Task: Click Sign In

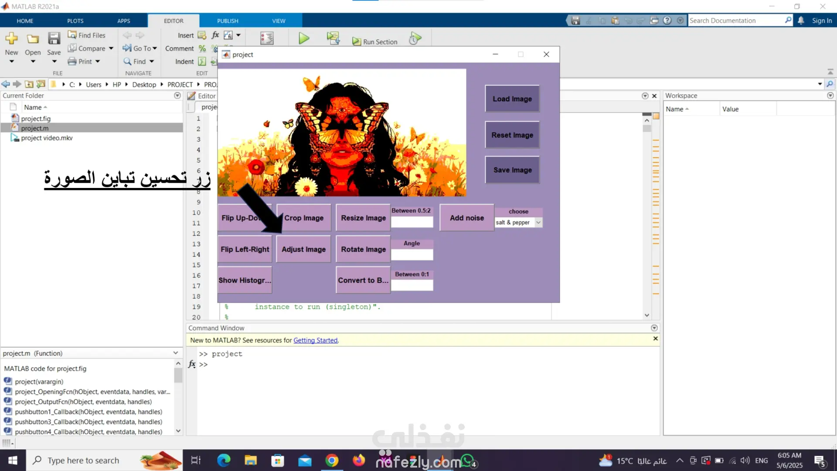Action: pos(822,20)
